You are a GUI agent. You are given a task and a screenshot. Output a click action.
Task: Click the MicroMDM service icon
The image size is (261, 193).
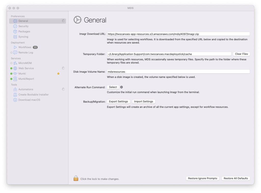pyautogui.click(x=15, y=63)
